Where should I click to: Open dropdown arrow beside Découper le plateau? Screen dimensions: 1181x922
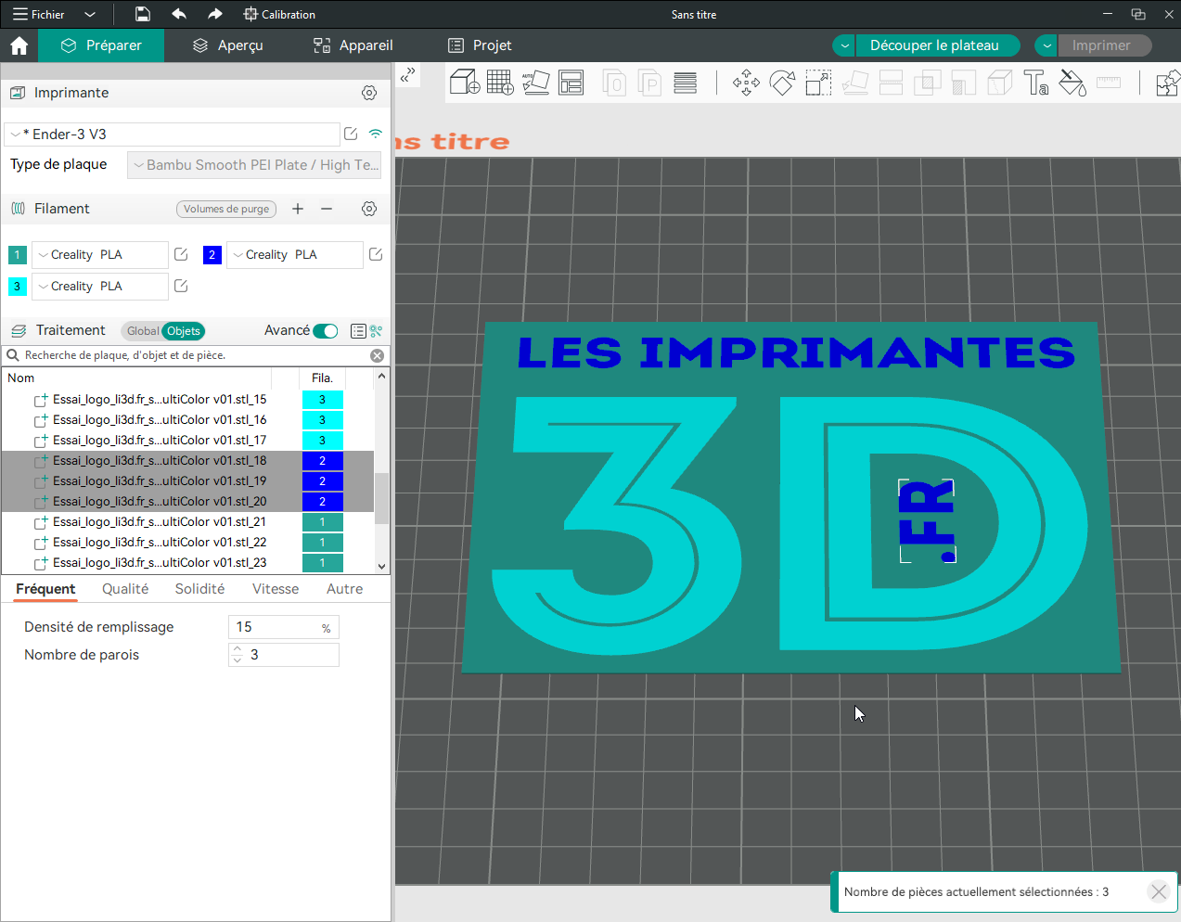pos(844,45)
